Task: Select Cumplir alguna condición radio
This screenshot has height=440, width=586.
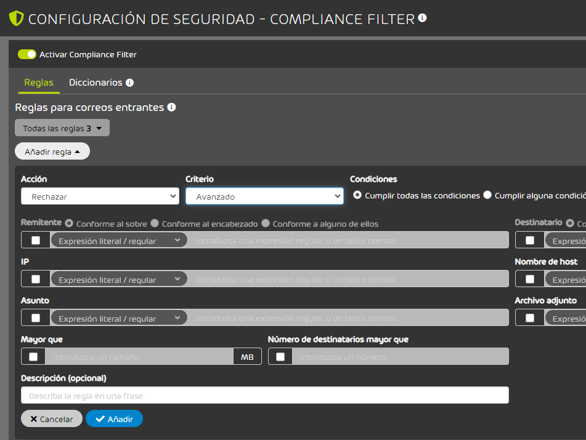Action: point(487,195)
